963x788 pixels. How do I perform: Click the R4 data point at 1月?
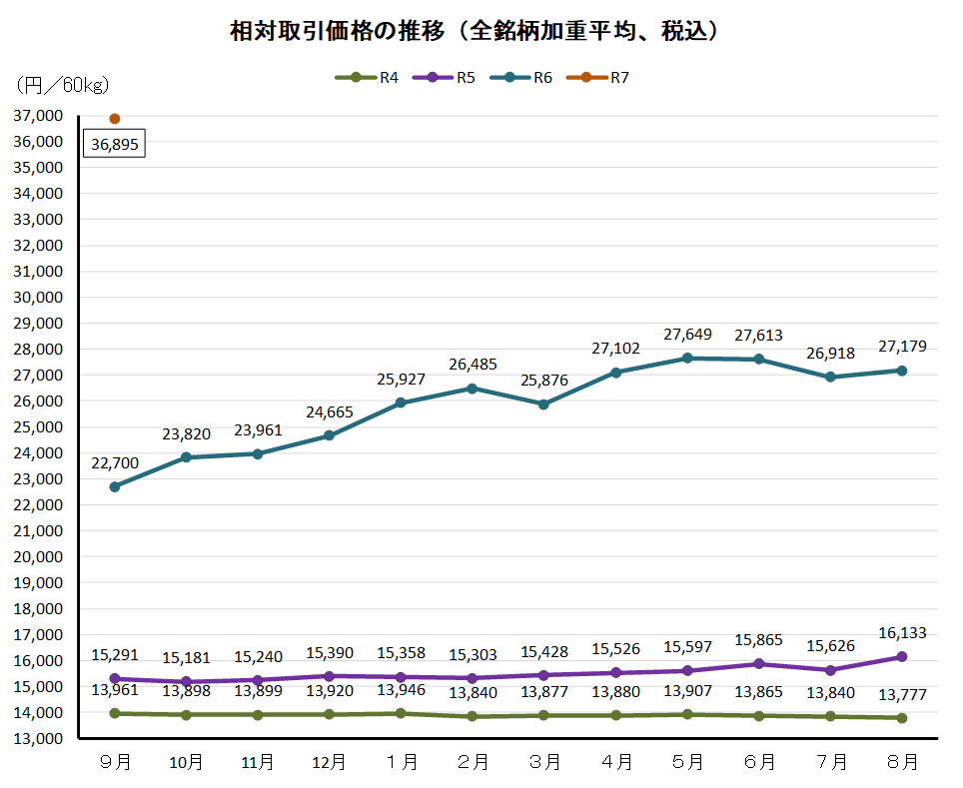tap(401, 713)
